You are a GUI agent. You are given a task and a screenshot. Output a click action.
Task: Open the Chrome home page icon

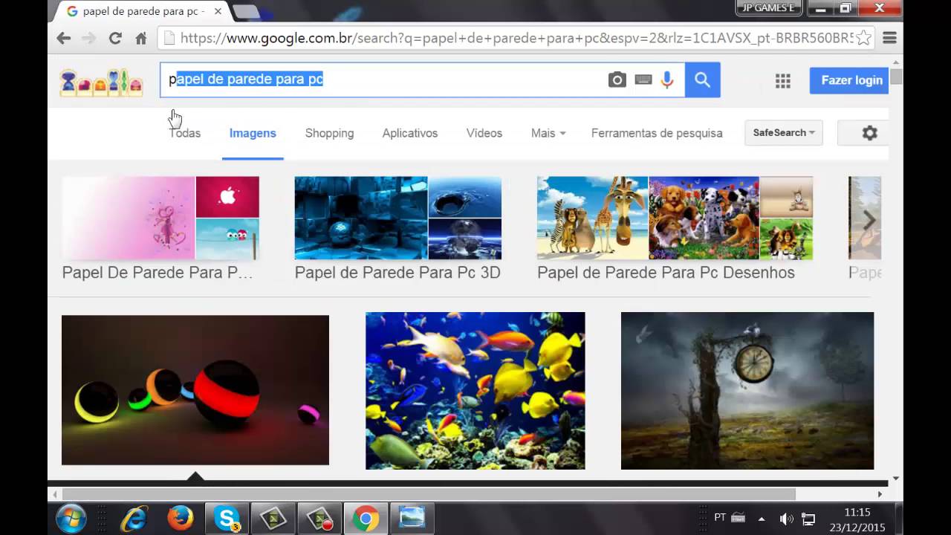(140, 38)
